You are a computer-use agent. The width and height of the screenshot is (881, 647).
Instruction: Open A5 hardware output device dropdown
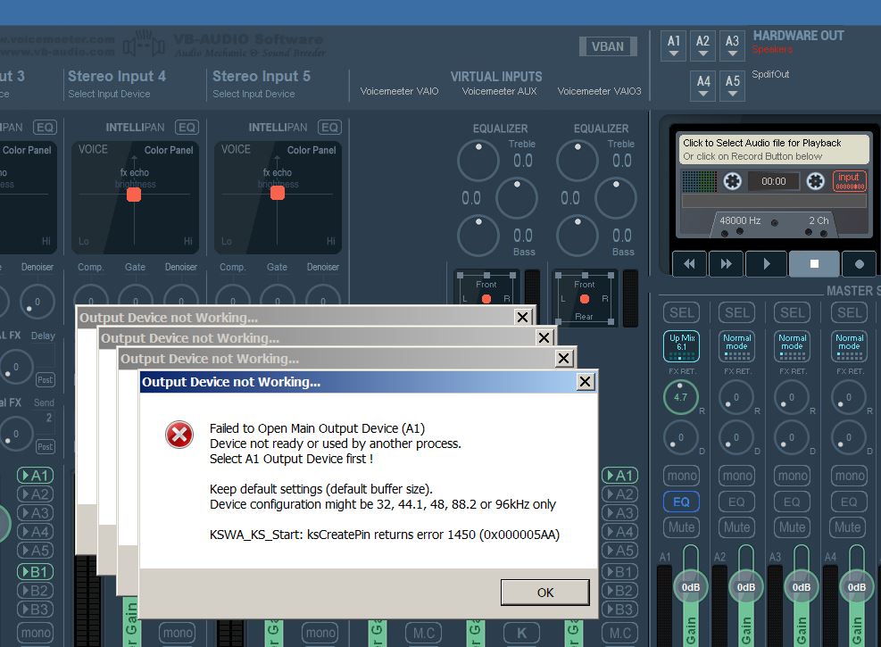coord(733,86)
